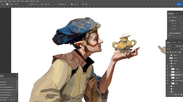Enable airbrush-style build-up icon
This screenshot has width=183, height=102.
(55, 4)
